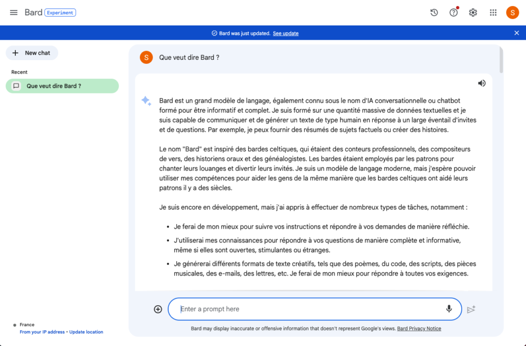The height and width of the screenshot is (346, 526).
Task: Open the Bard Privacy Notice link
Action: point(419,329)
